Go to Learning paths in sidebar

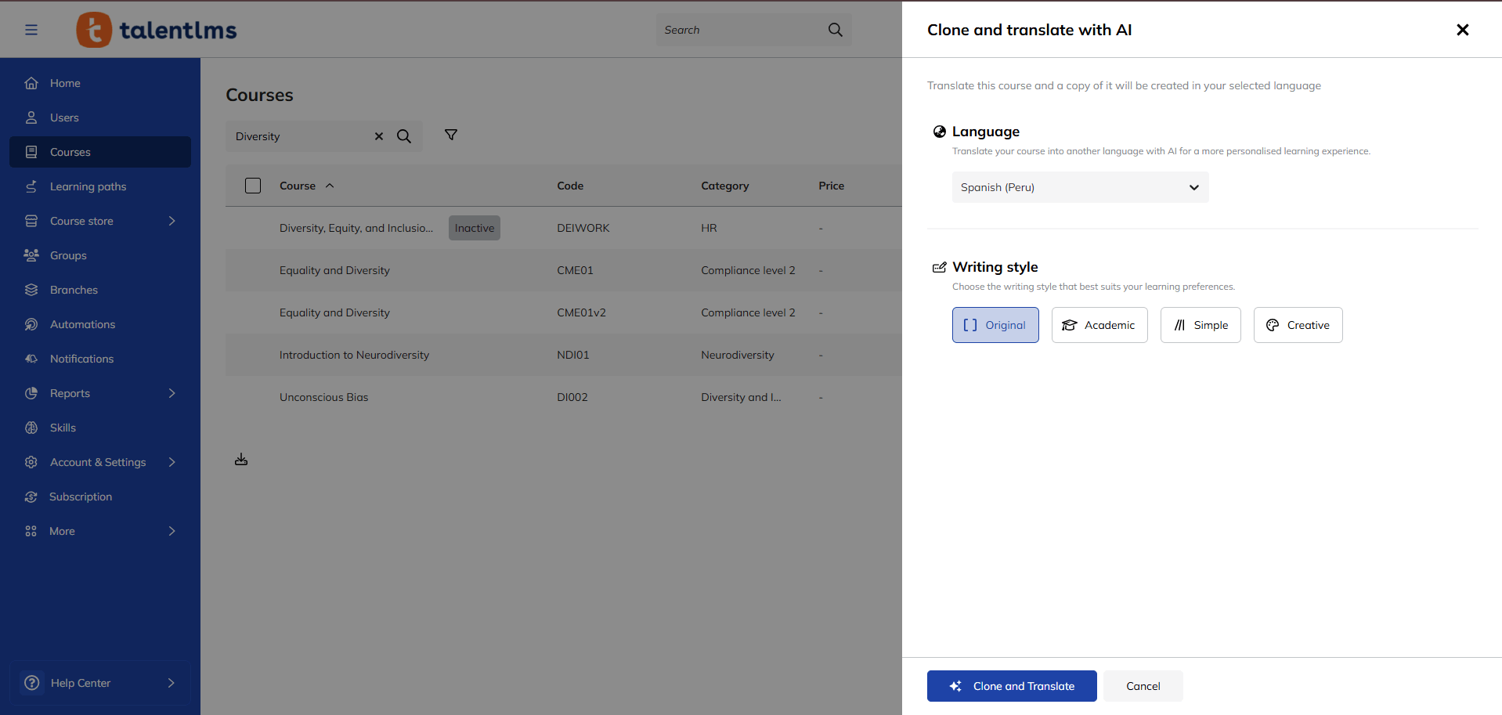tap(88, 186)
